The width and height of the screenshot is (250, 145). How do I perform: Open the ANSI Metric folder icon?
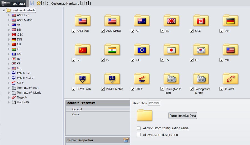[112, 21]
